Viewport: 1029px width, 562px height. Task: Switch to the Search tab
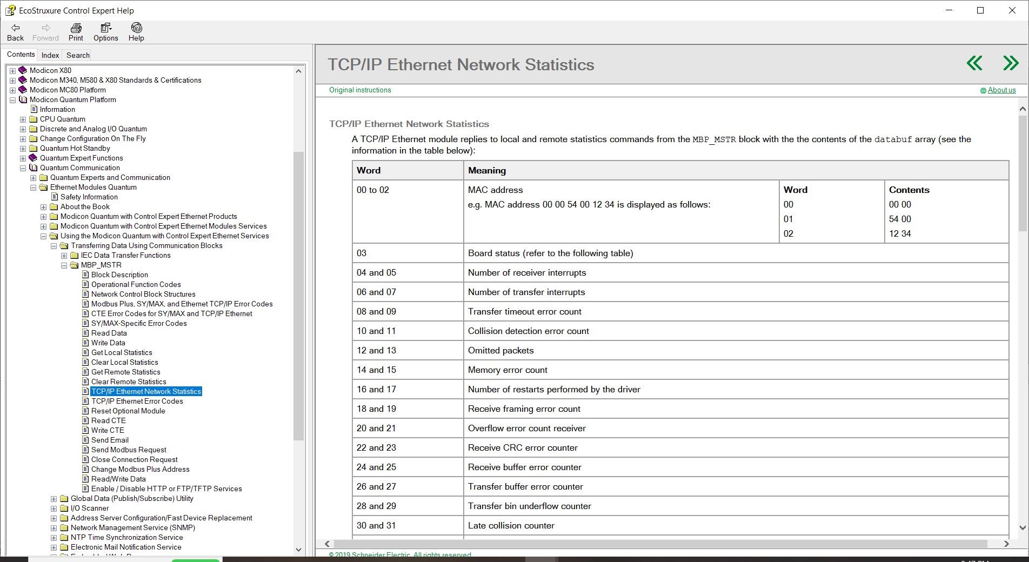pos(78,55)
